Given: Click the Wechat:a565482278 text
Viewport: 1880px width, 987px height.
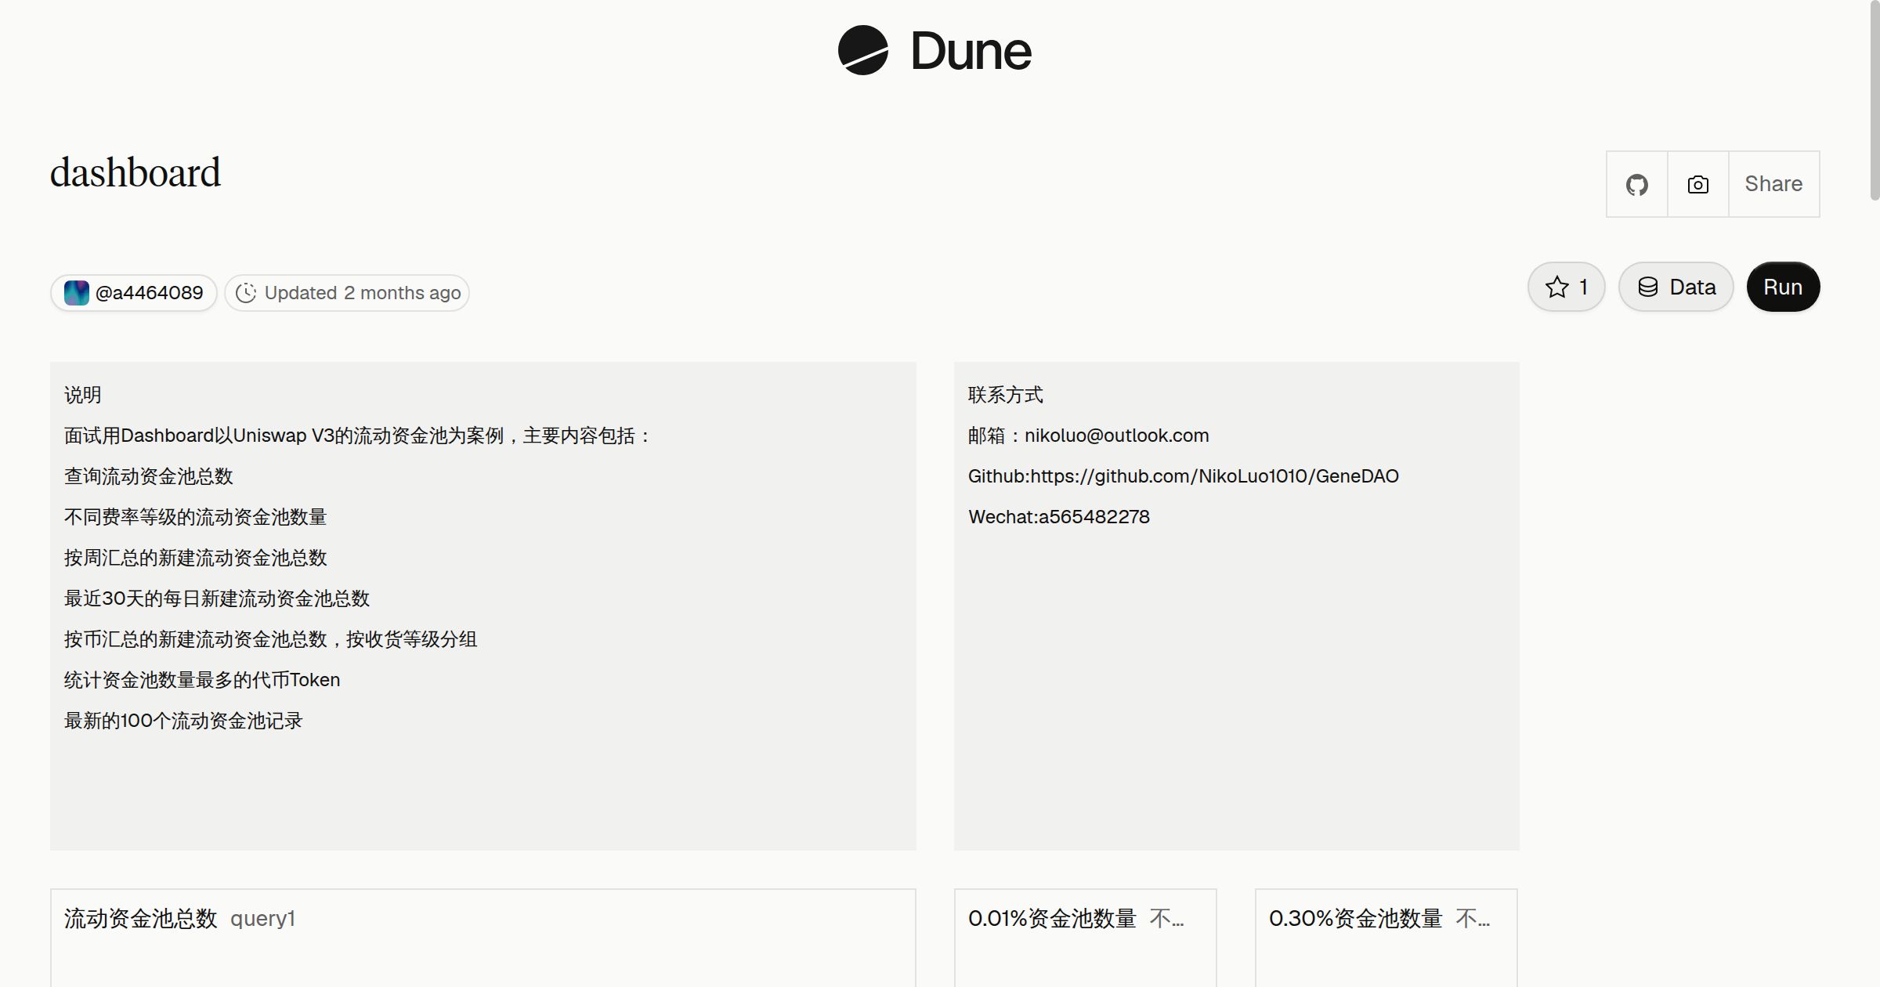Looking at the screenshot, I should coord(1059,517).
